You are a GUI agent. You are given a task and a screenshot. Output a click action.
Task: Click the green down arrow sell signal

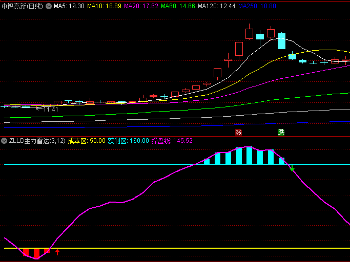(292, 168)
